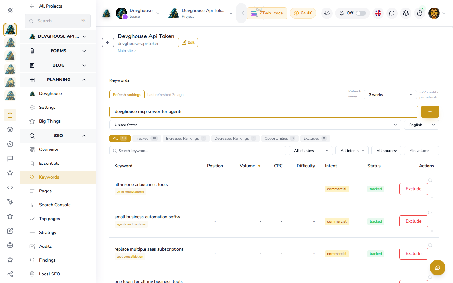This screenshot has width=453, height=283.
Task: Open the globe icon in the left rail
Action: (x=10, y=245)
